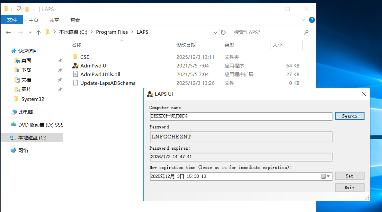Switch to the 查看 ribbon tab

[x=75, y=20]
